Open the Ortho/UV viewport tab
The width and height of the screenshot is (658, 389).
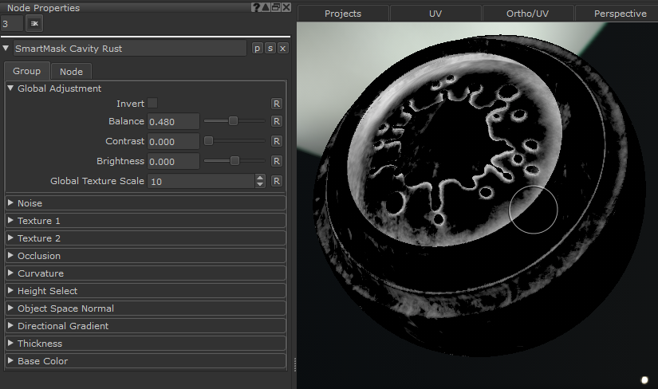(527, 14)
